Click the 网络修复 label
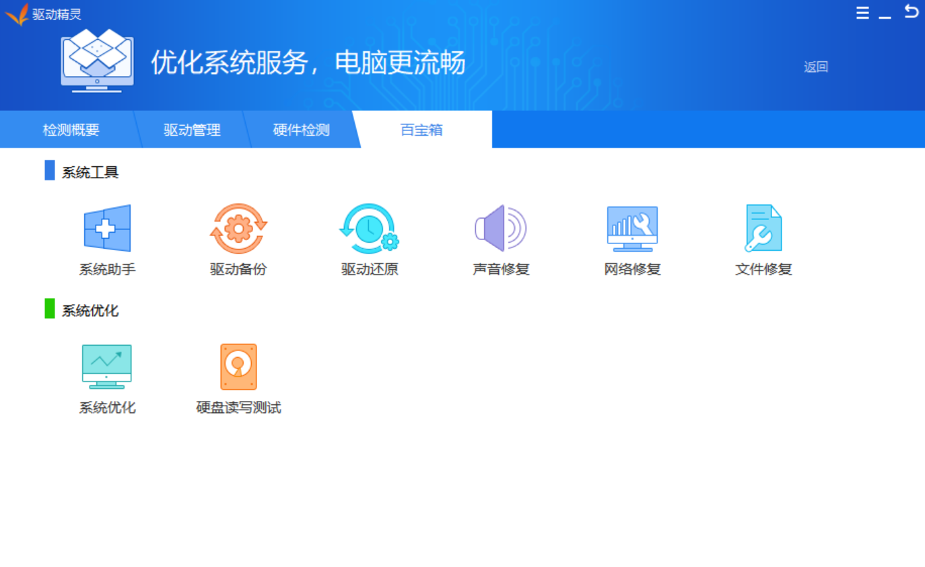 pyautogui.click(x=632, y=270)
